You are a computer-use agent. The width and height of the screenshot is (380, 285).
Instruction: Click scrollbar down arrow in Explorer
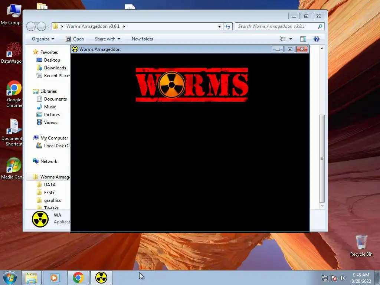tap(322, 206)
